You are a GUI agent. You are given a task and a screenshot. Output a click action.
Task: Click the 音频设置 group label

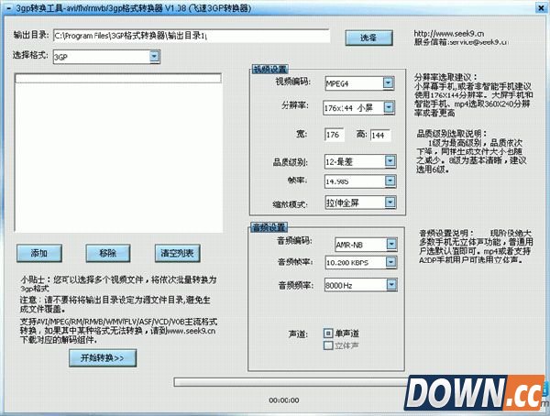[x=269, y=227]
